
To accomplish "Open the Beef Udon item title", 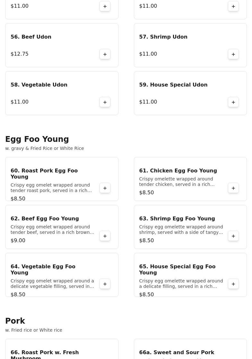I will (x=31, y=37).
